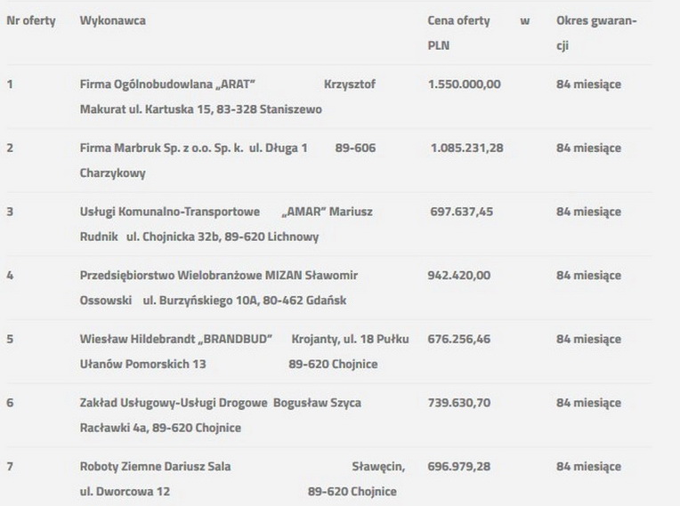
Task: Click the price 697.637,45
Action: pyautogui.click(x=460, y=213)
